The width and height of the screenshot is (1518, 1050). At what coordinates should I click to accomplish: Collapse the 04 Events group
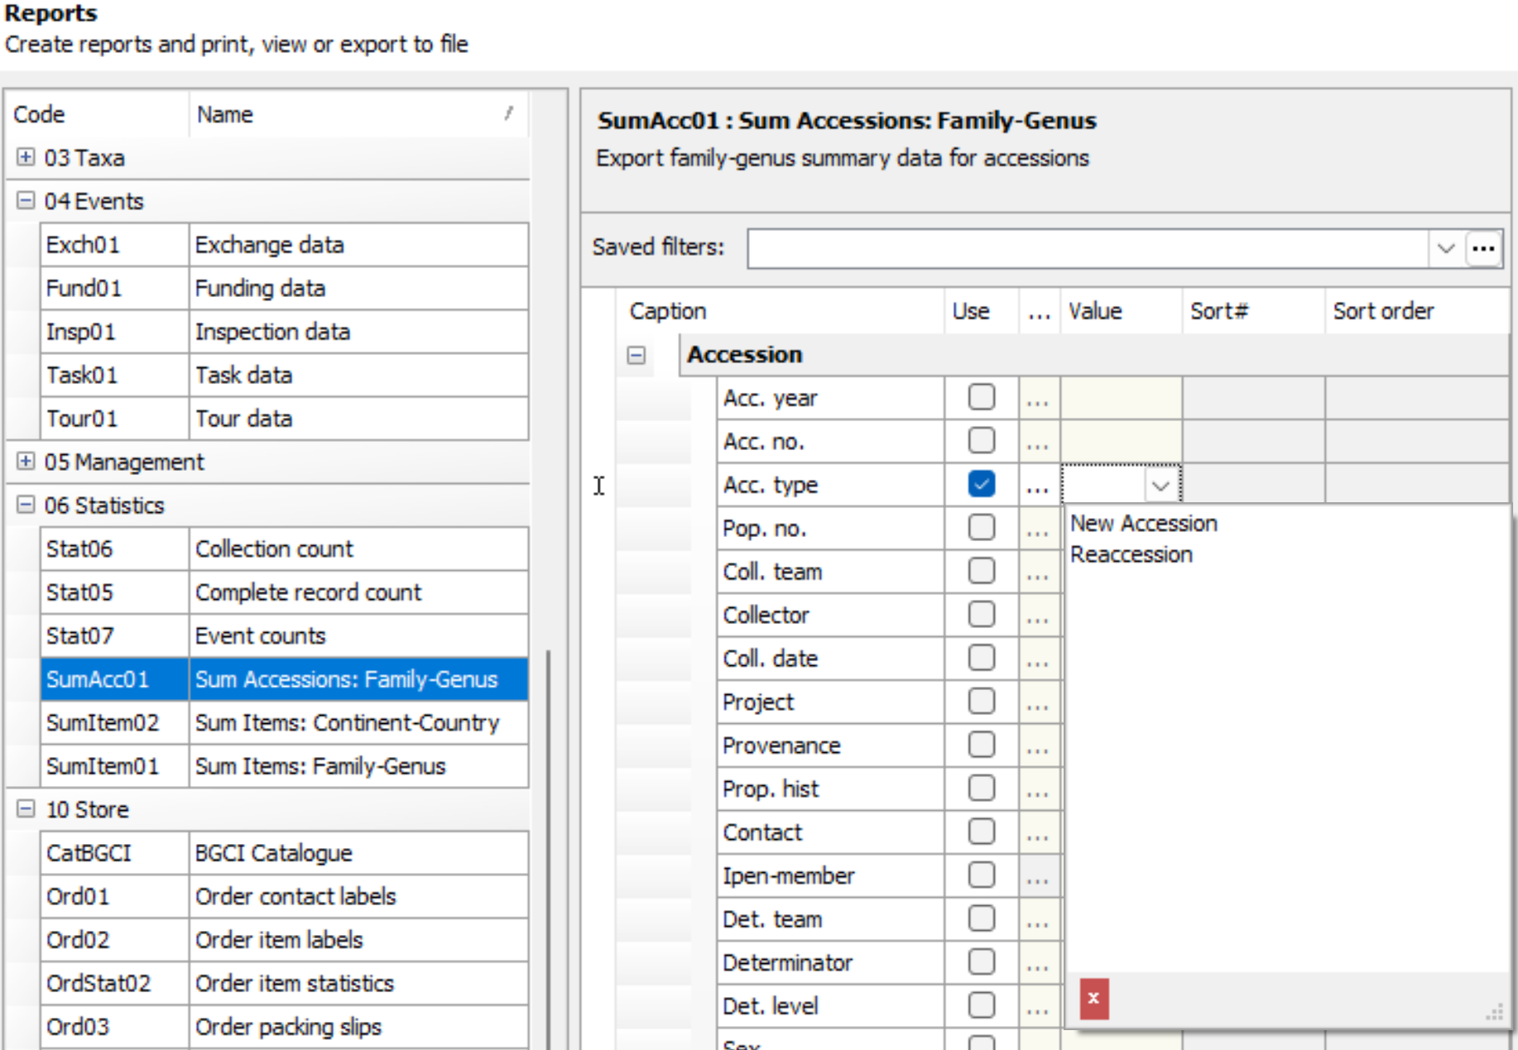coord(26,200)
